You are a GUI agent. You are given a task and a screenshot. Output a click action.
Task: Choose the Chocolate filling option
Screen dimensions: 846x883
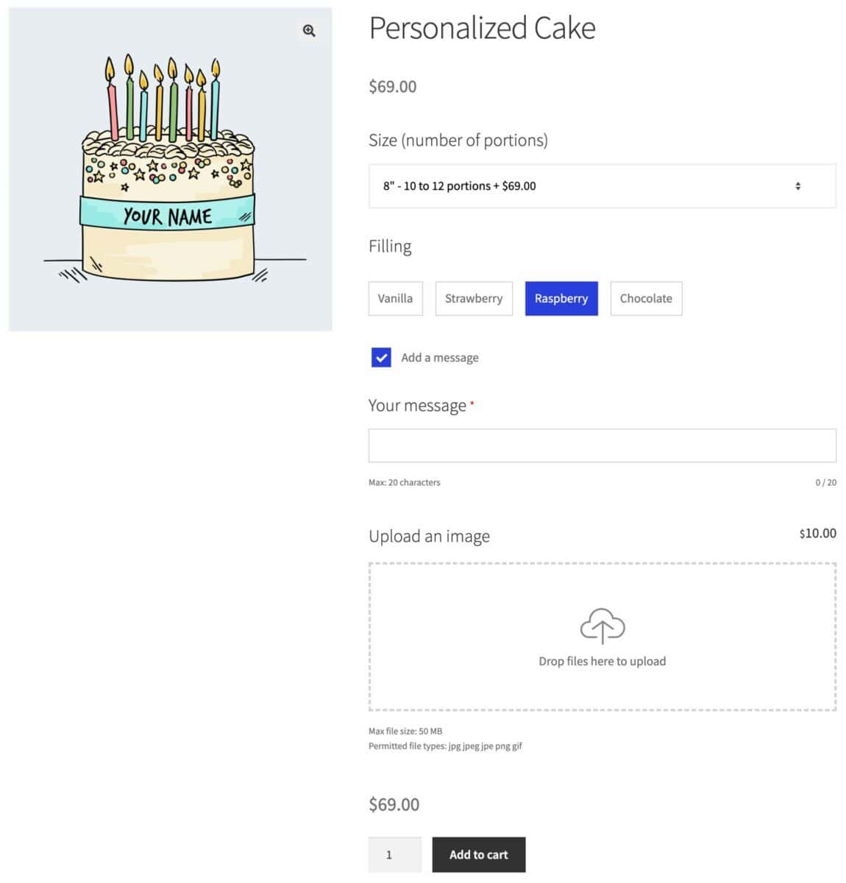pyautogui.click(x=646, y=299)
